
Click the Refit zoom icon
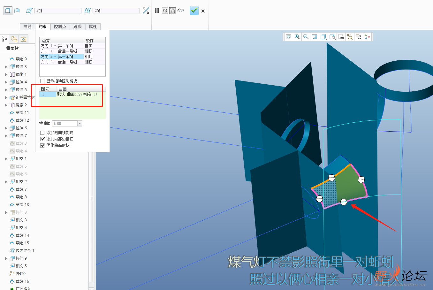[x=289, y=37]
